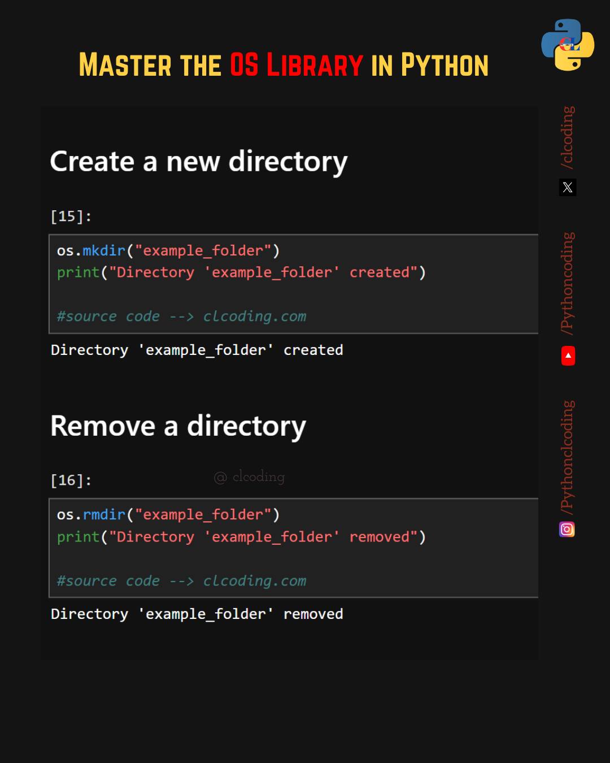Click the title "Master the OS Library in Python"
Viewport: 610px width, 763px height.
284,64
